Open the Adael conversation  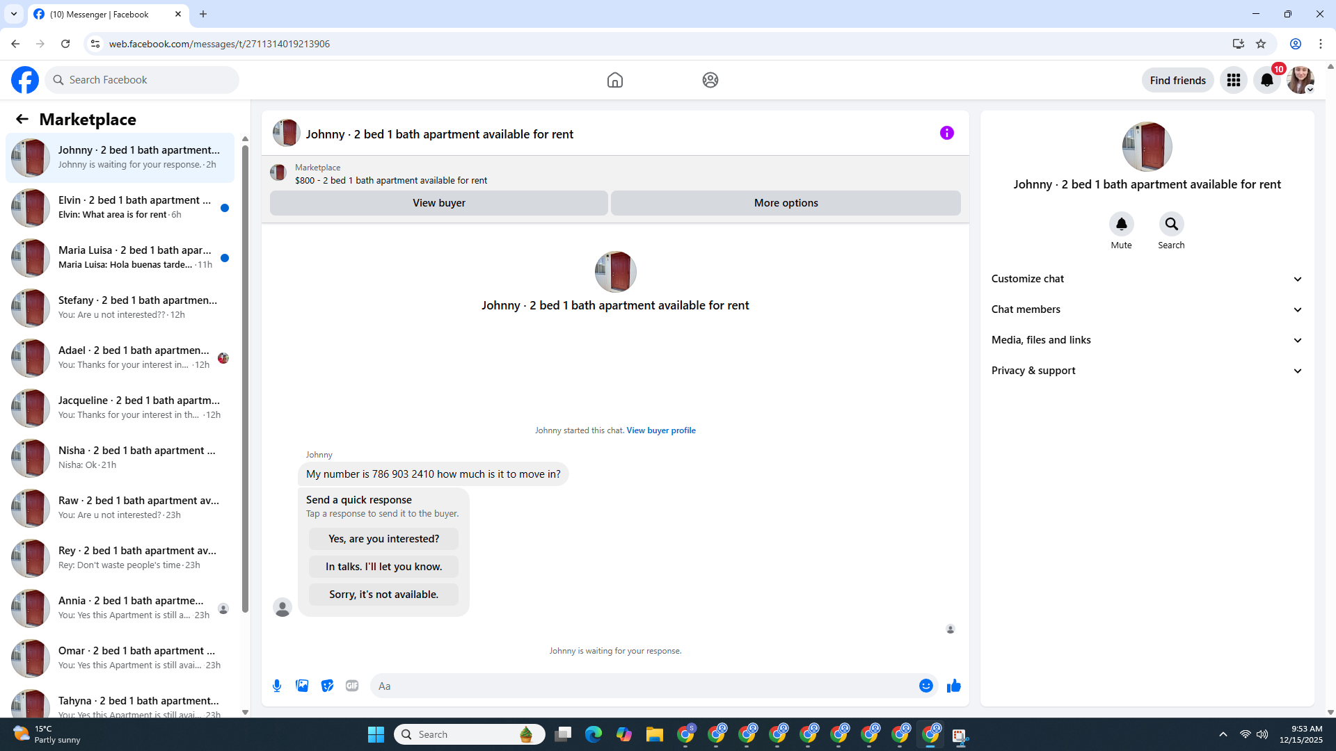tap(120, 358)
